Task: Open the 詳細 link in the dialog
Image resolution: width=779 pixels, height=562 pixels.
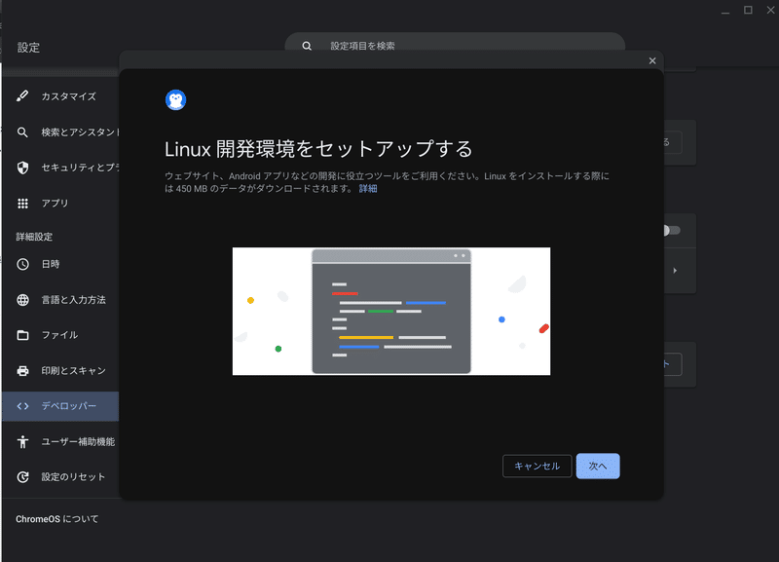Action: [x=368, y=189]
